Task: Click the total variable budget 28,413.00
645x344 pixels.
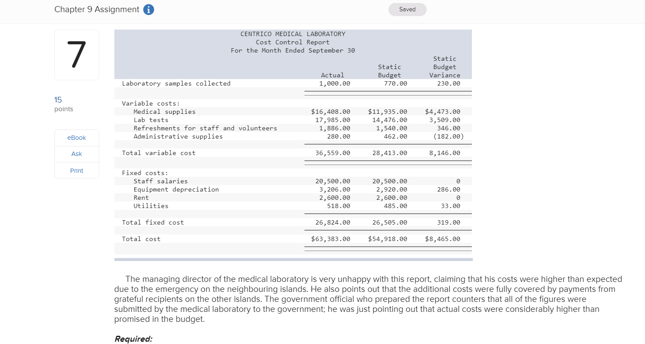Action: (390, 153)
